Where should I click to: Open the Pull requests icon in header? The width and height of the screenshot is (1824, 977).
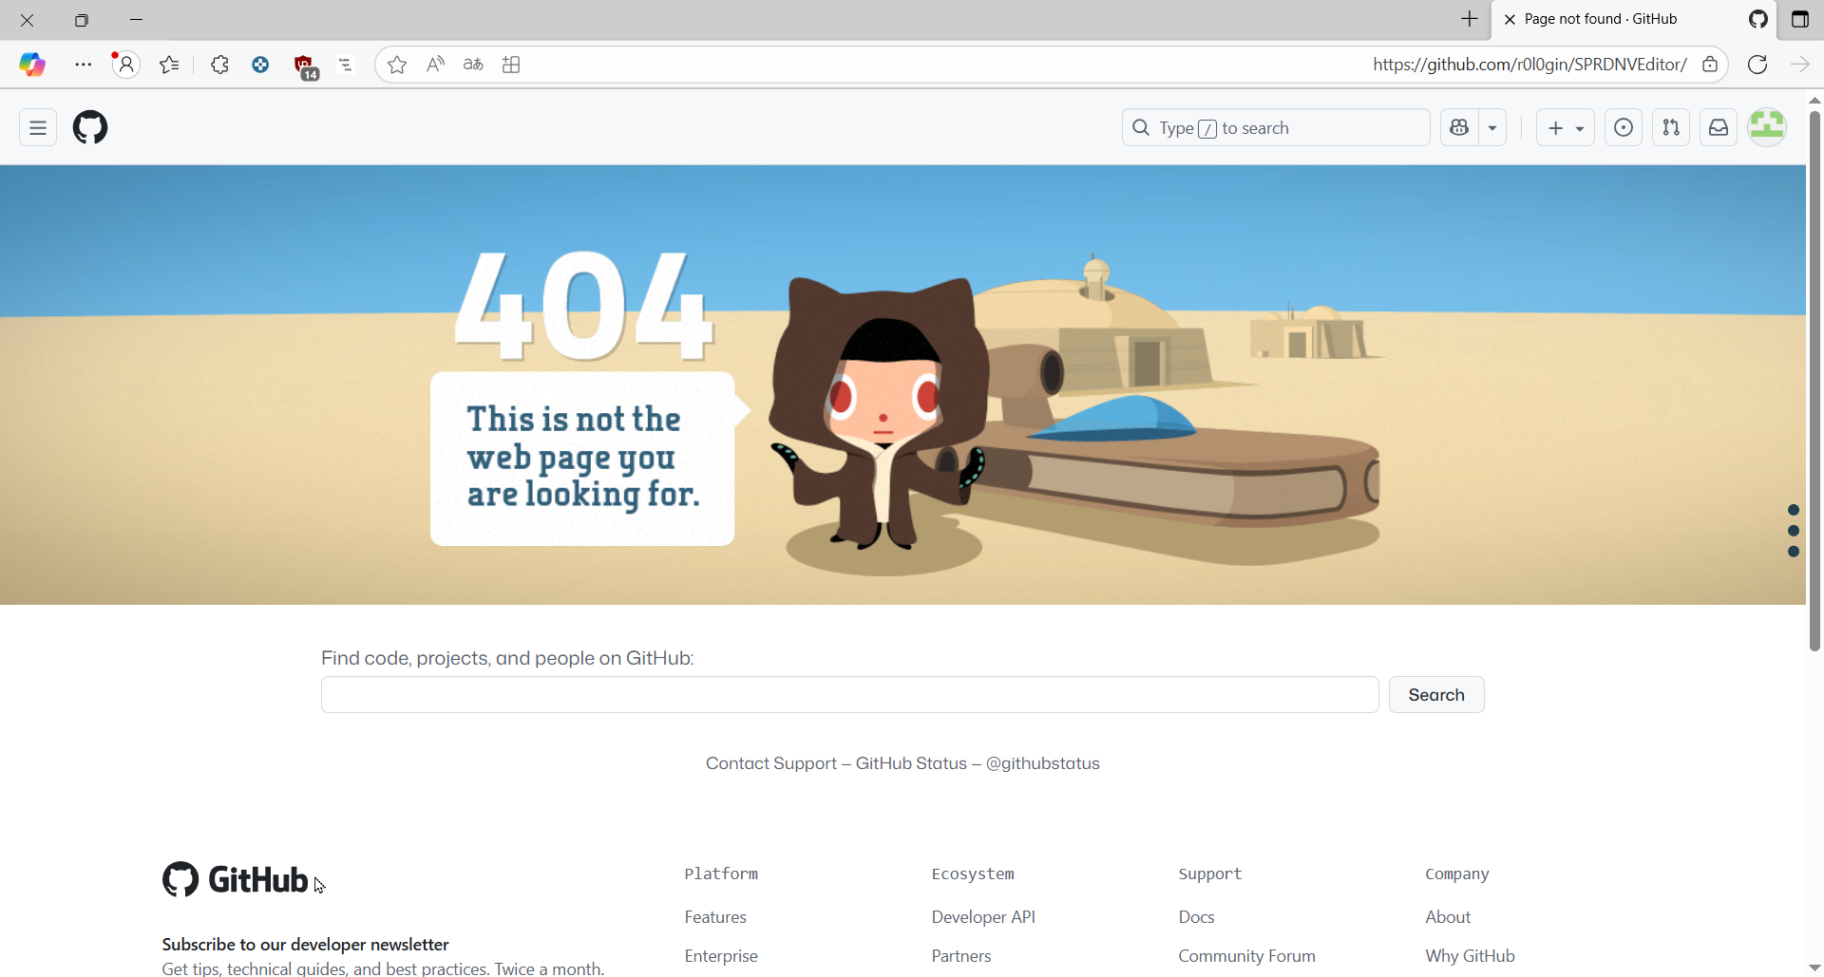(1671, 128)
